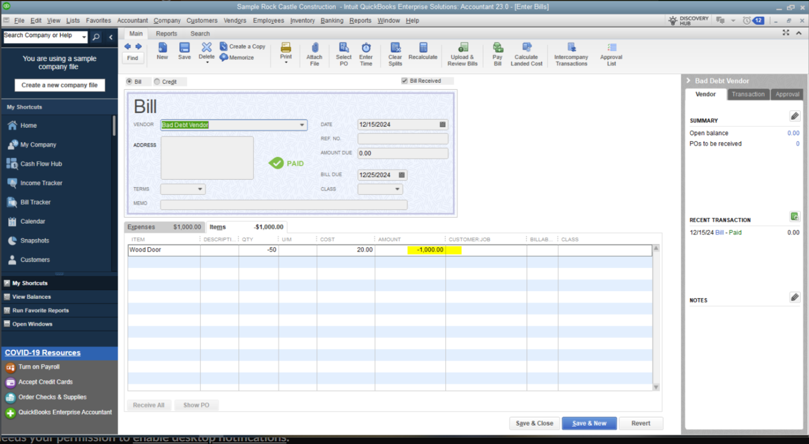The width and height of the screenshot is (809, 444).
Task: Click Calculate Landed Cost icon
Action: coord(526,48)
